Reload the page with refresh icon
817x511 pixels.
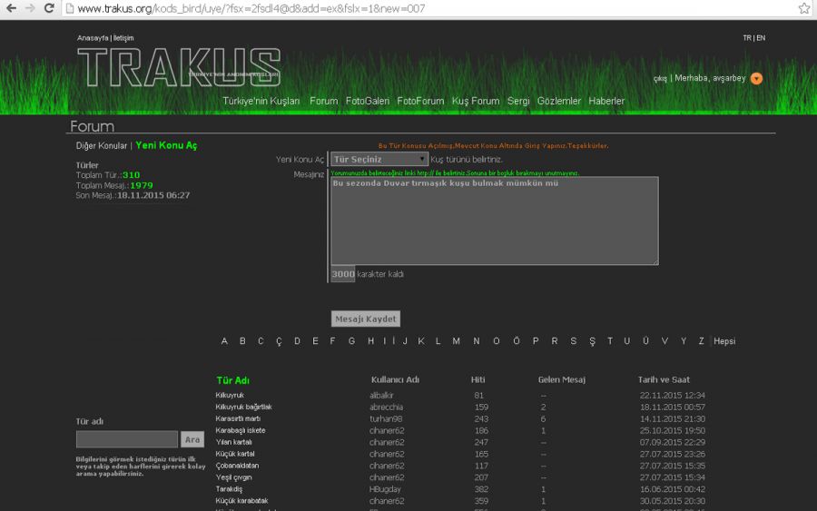49,8
